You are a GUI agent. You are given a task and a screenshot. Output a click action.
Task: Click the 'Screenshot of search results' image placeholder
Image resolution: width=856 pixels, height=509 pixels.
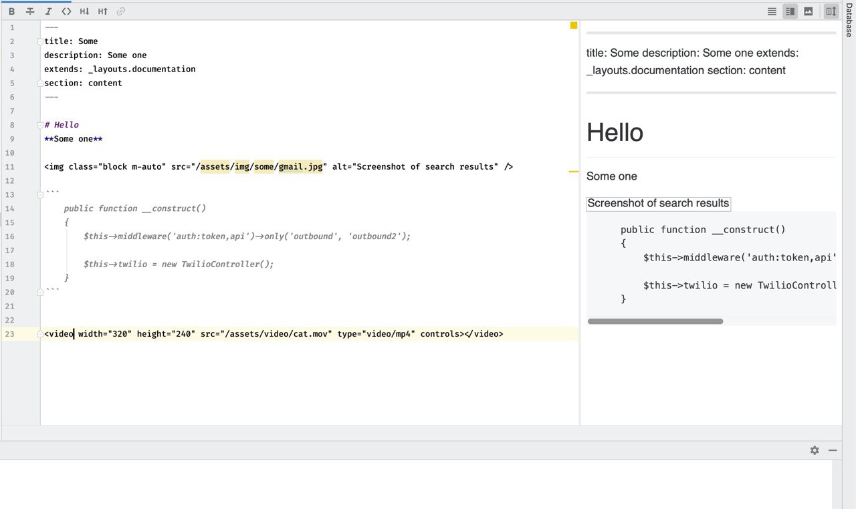click(x=658, y=204)
